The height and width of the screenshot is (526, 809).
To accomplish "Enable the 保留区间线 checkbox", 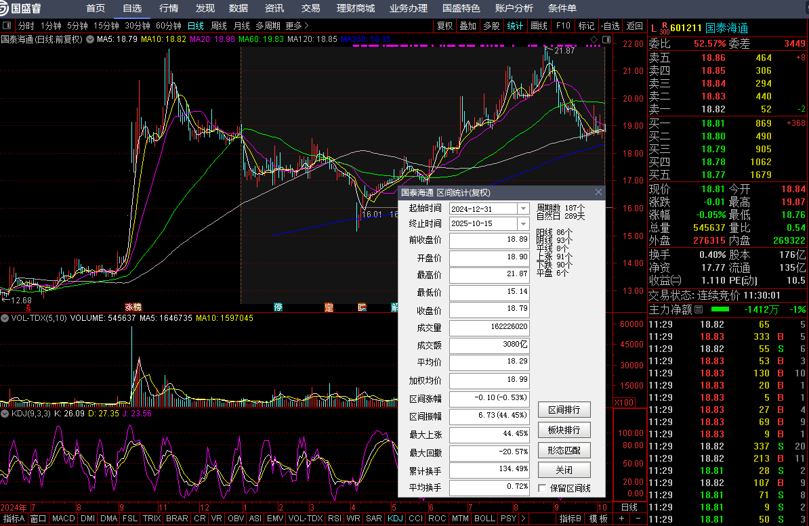I will (x=542, y=488).
